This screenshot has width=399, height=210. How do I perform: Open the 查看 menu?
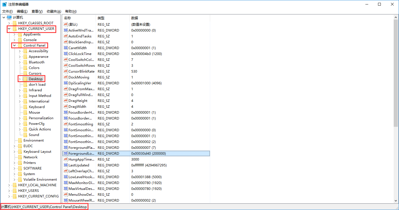click(x=37, y=11)
